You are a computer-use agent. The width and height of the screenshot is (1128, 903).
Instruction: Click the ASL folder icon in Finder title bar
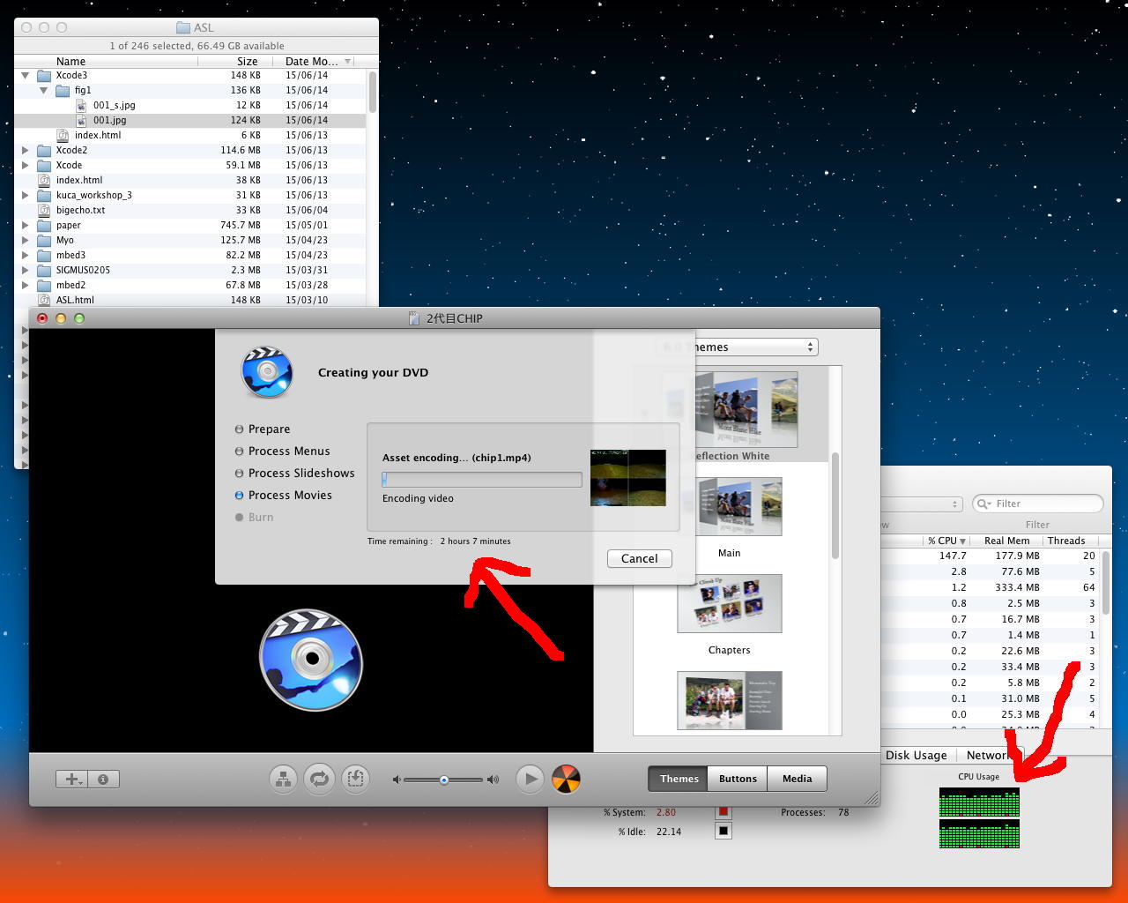tap(183, 27)
